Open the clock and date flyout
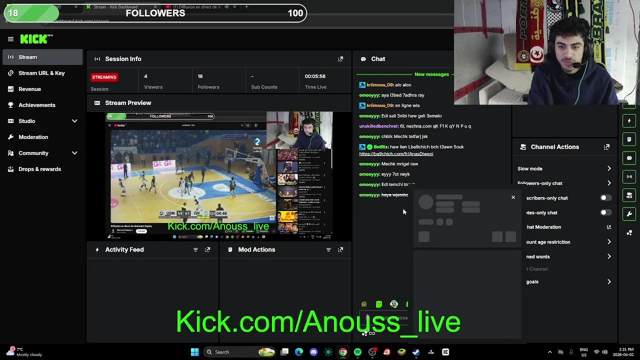The height and width of the screenshot is (360, 640). click(x=622, y=352)
